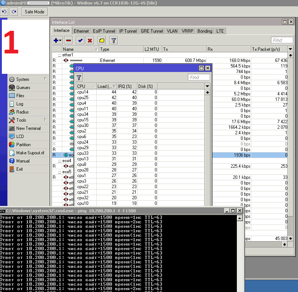Click the Undo arrow icon

(x=4, y=12)
